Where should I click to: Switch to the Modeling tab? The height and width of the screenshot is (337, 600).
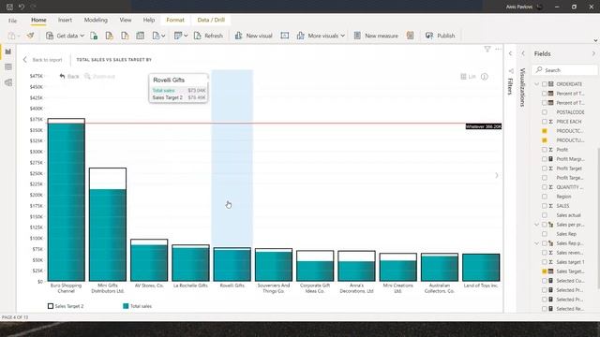[96, 20]
